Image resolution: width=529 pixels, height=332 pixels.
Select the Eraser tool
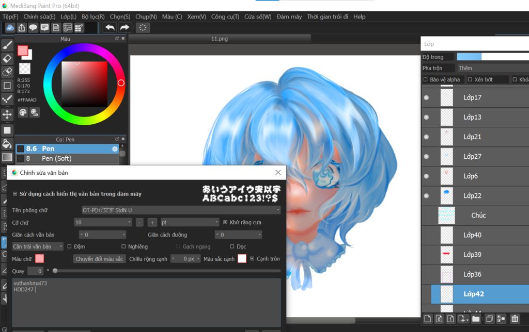[x=7, y=58]
